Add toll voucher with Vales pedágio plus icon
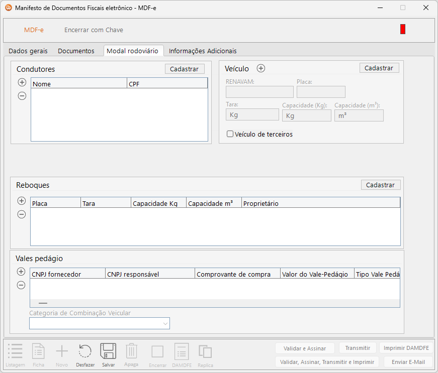The width and height of the screenshot is (438, 373). coord(21,272)
